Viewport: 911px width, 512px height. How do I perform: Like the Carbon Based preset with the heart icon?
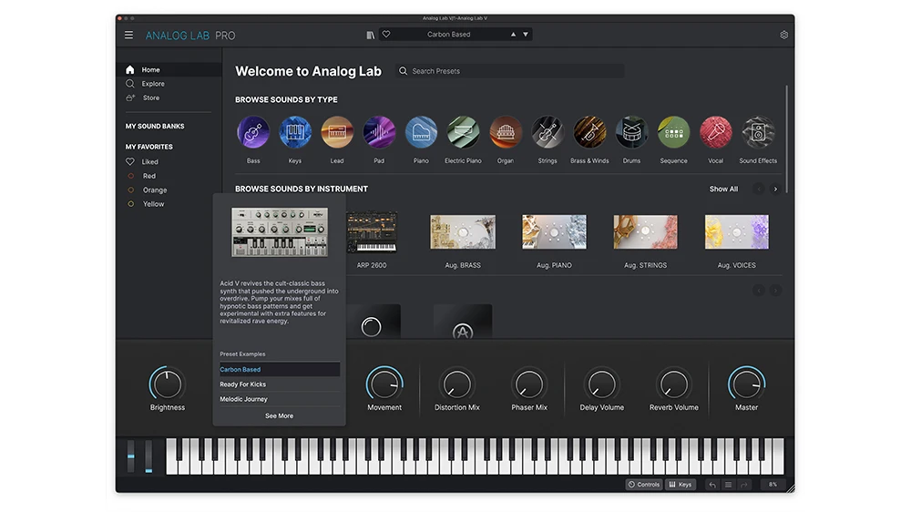(386, 35)
